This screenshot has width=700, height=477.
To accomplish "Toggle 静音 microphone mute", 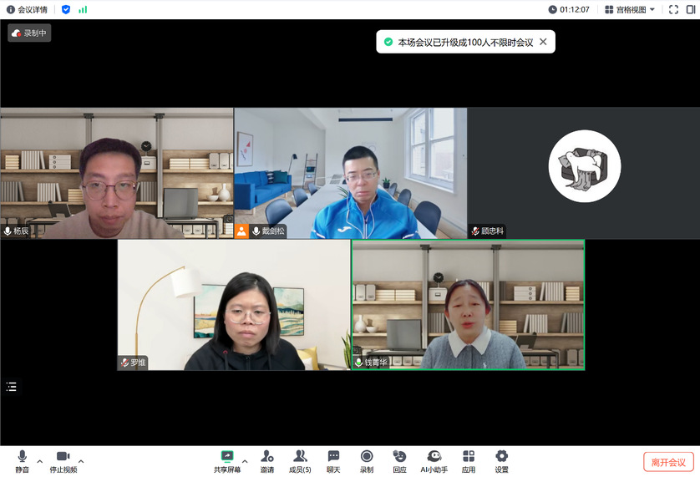I will pos(22,460).
